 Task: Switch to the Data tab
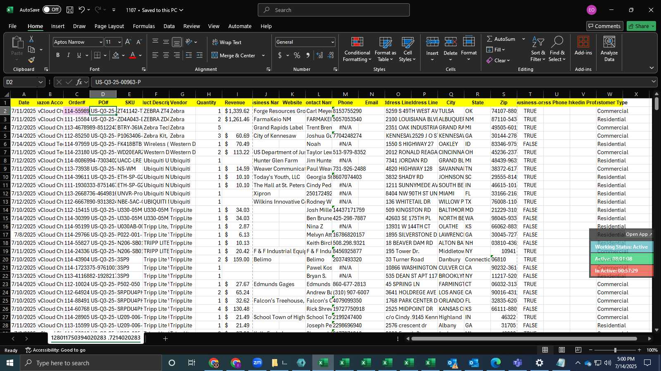click(x=169, y=26)
